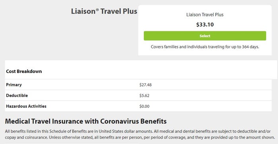Select the Deductible row label
The image size is (278, 144).
(x=17, y=96)
